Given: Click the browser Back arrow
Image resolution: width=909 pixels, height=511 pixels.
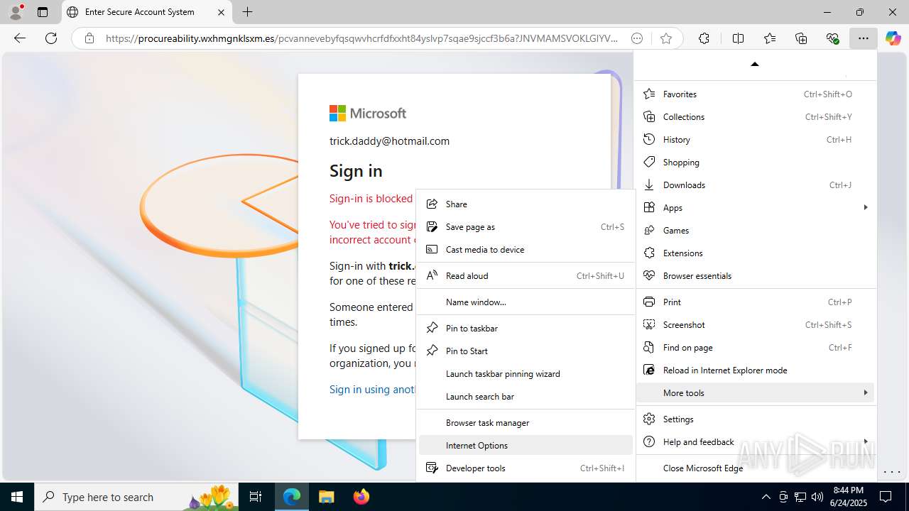Looking at the screenshot, I should pyautogui.click(x=20, y=38).
